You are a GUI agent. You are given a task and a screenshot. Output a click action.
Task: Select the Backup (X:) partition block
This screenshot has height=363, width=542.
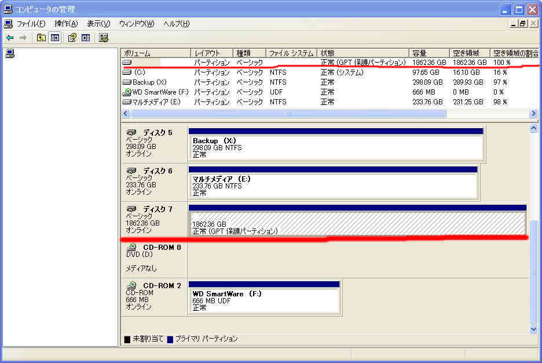336,144
